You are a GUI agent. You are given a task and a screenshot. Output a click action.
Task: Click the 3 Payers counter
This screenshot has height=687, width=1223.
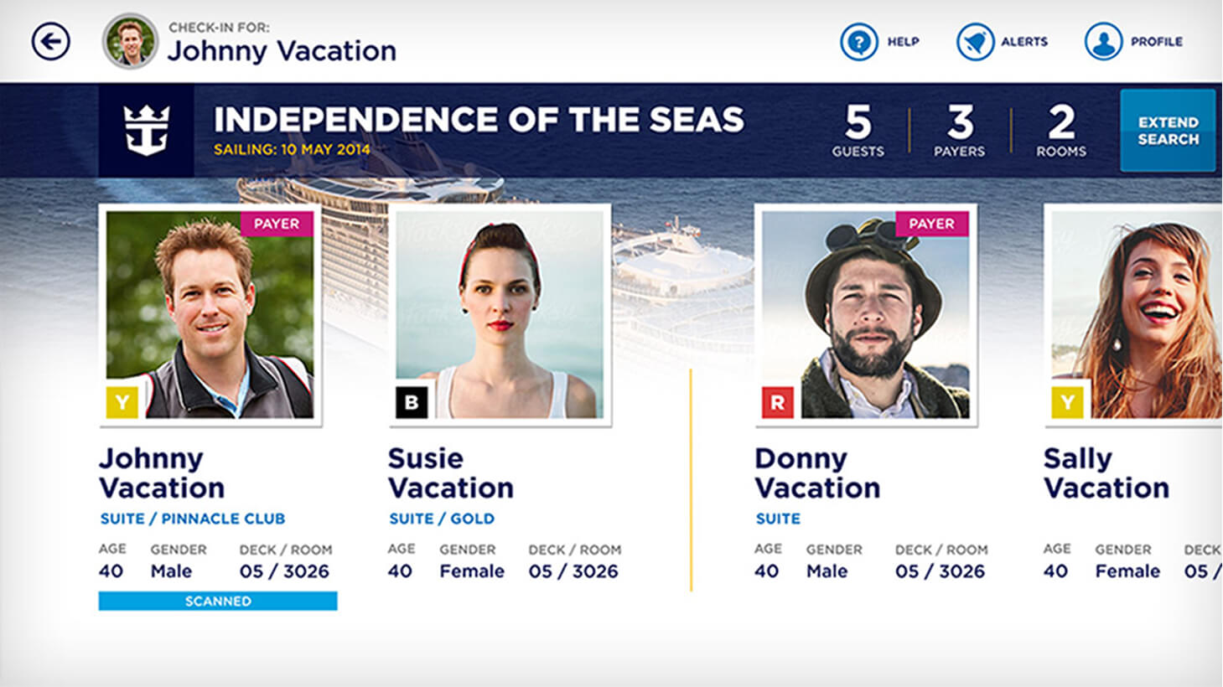(960, 131)
